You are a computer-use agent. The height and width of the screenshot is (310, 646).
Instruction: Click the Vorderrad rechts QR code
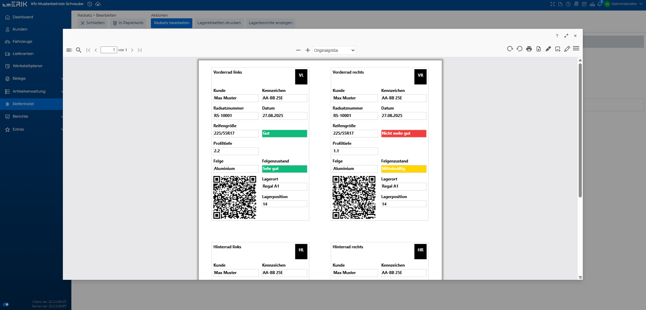click(354, 197)
